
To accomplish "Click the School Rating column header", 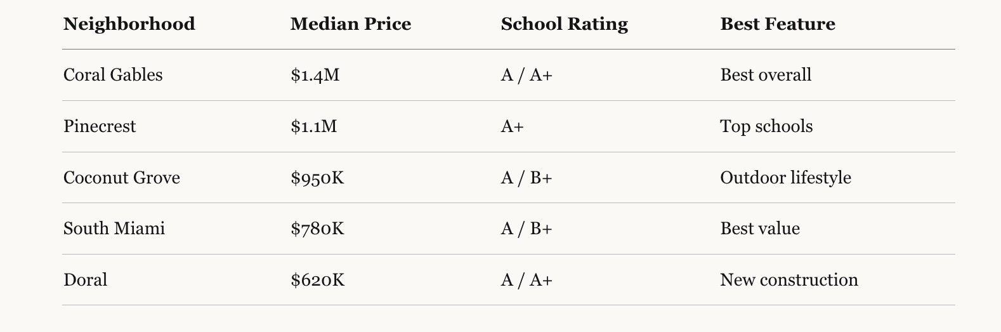I will point(565,24).
